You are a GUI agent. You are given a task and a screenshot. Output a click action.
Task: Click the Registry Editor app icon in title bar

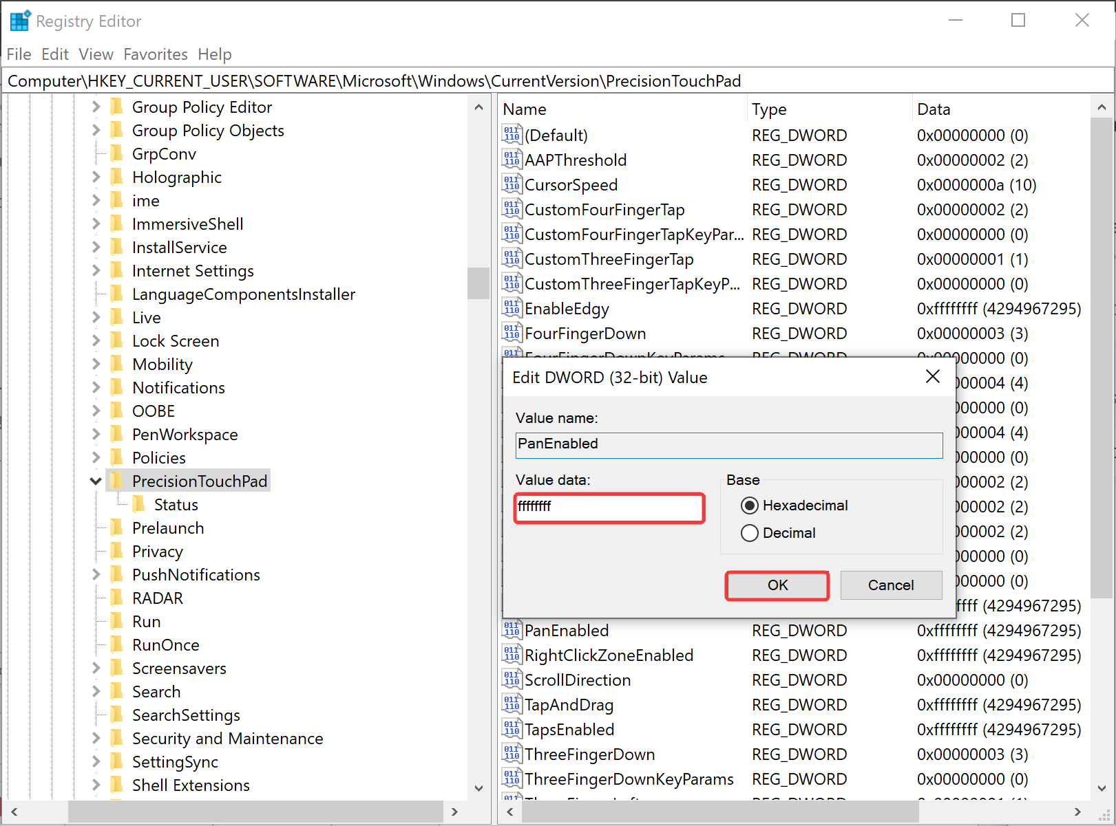coord(20,21)
